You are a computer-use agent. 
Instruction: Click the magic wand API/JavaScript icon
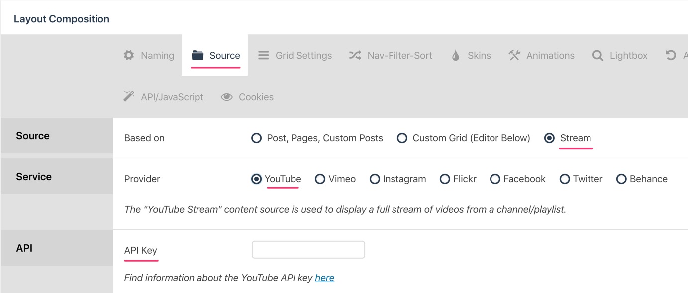pyautogui.click(x=129, y=96)
